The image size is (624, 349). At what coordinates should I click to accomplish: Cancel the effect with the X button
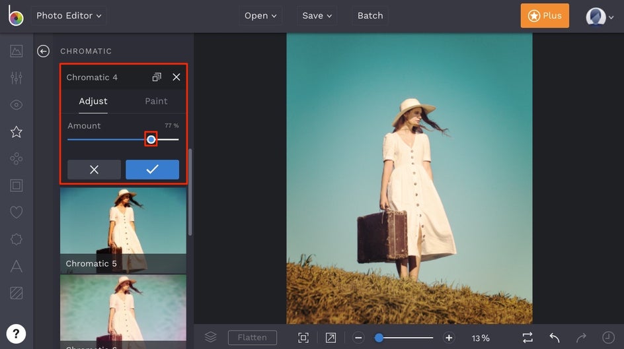coord(94,170)
